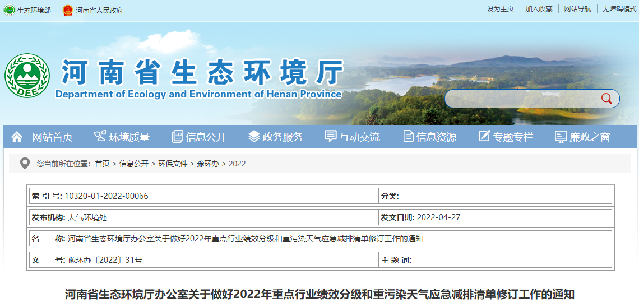Image resolution: width=639 pixels, height=307 pixels.
Task: Click the DEE logo in the banner
Action: pos(27,76)
